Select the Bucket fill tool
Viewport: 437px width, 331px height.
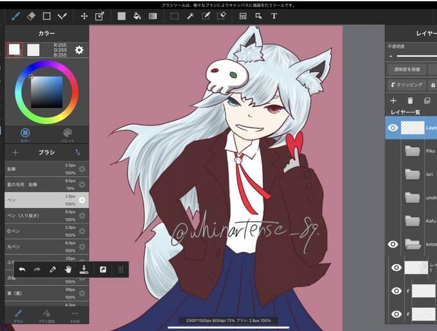point(137,16)
